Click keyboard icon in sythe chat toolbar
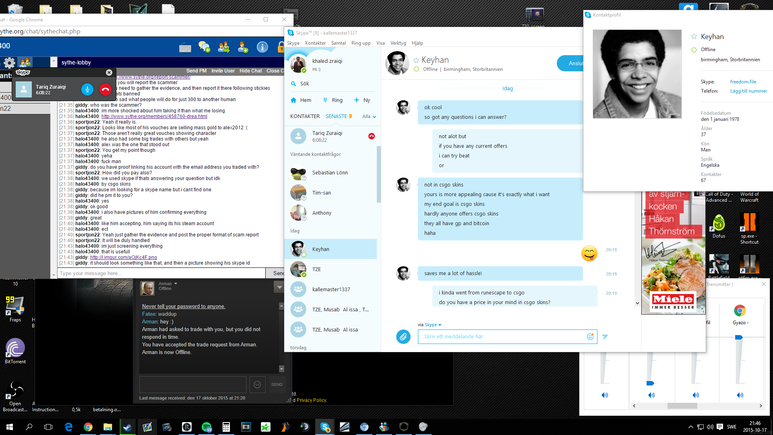773x435 pixels. click(x=185, y=48)
